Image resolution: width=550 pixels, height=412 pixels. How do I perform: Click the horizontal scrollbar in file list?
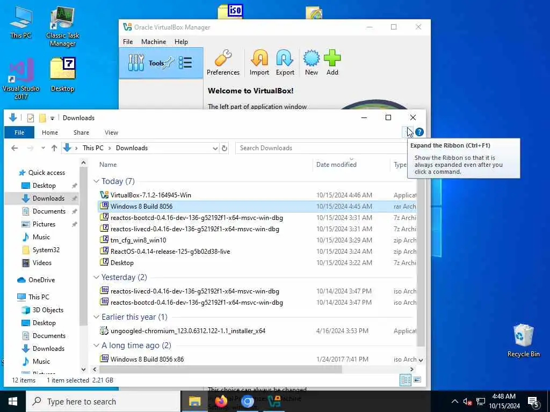pos(220,369)
